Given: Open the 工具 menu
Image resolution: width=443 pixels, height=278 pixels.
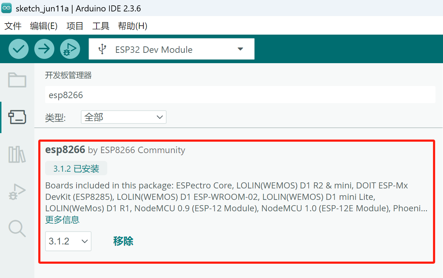Looking at the screenshot, I should [x=101, y=26].
